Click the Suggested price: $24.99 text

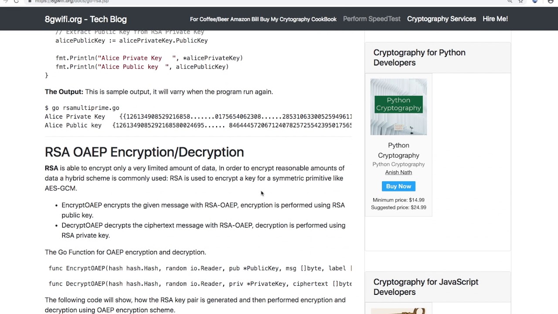point(398,208)
